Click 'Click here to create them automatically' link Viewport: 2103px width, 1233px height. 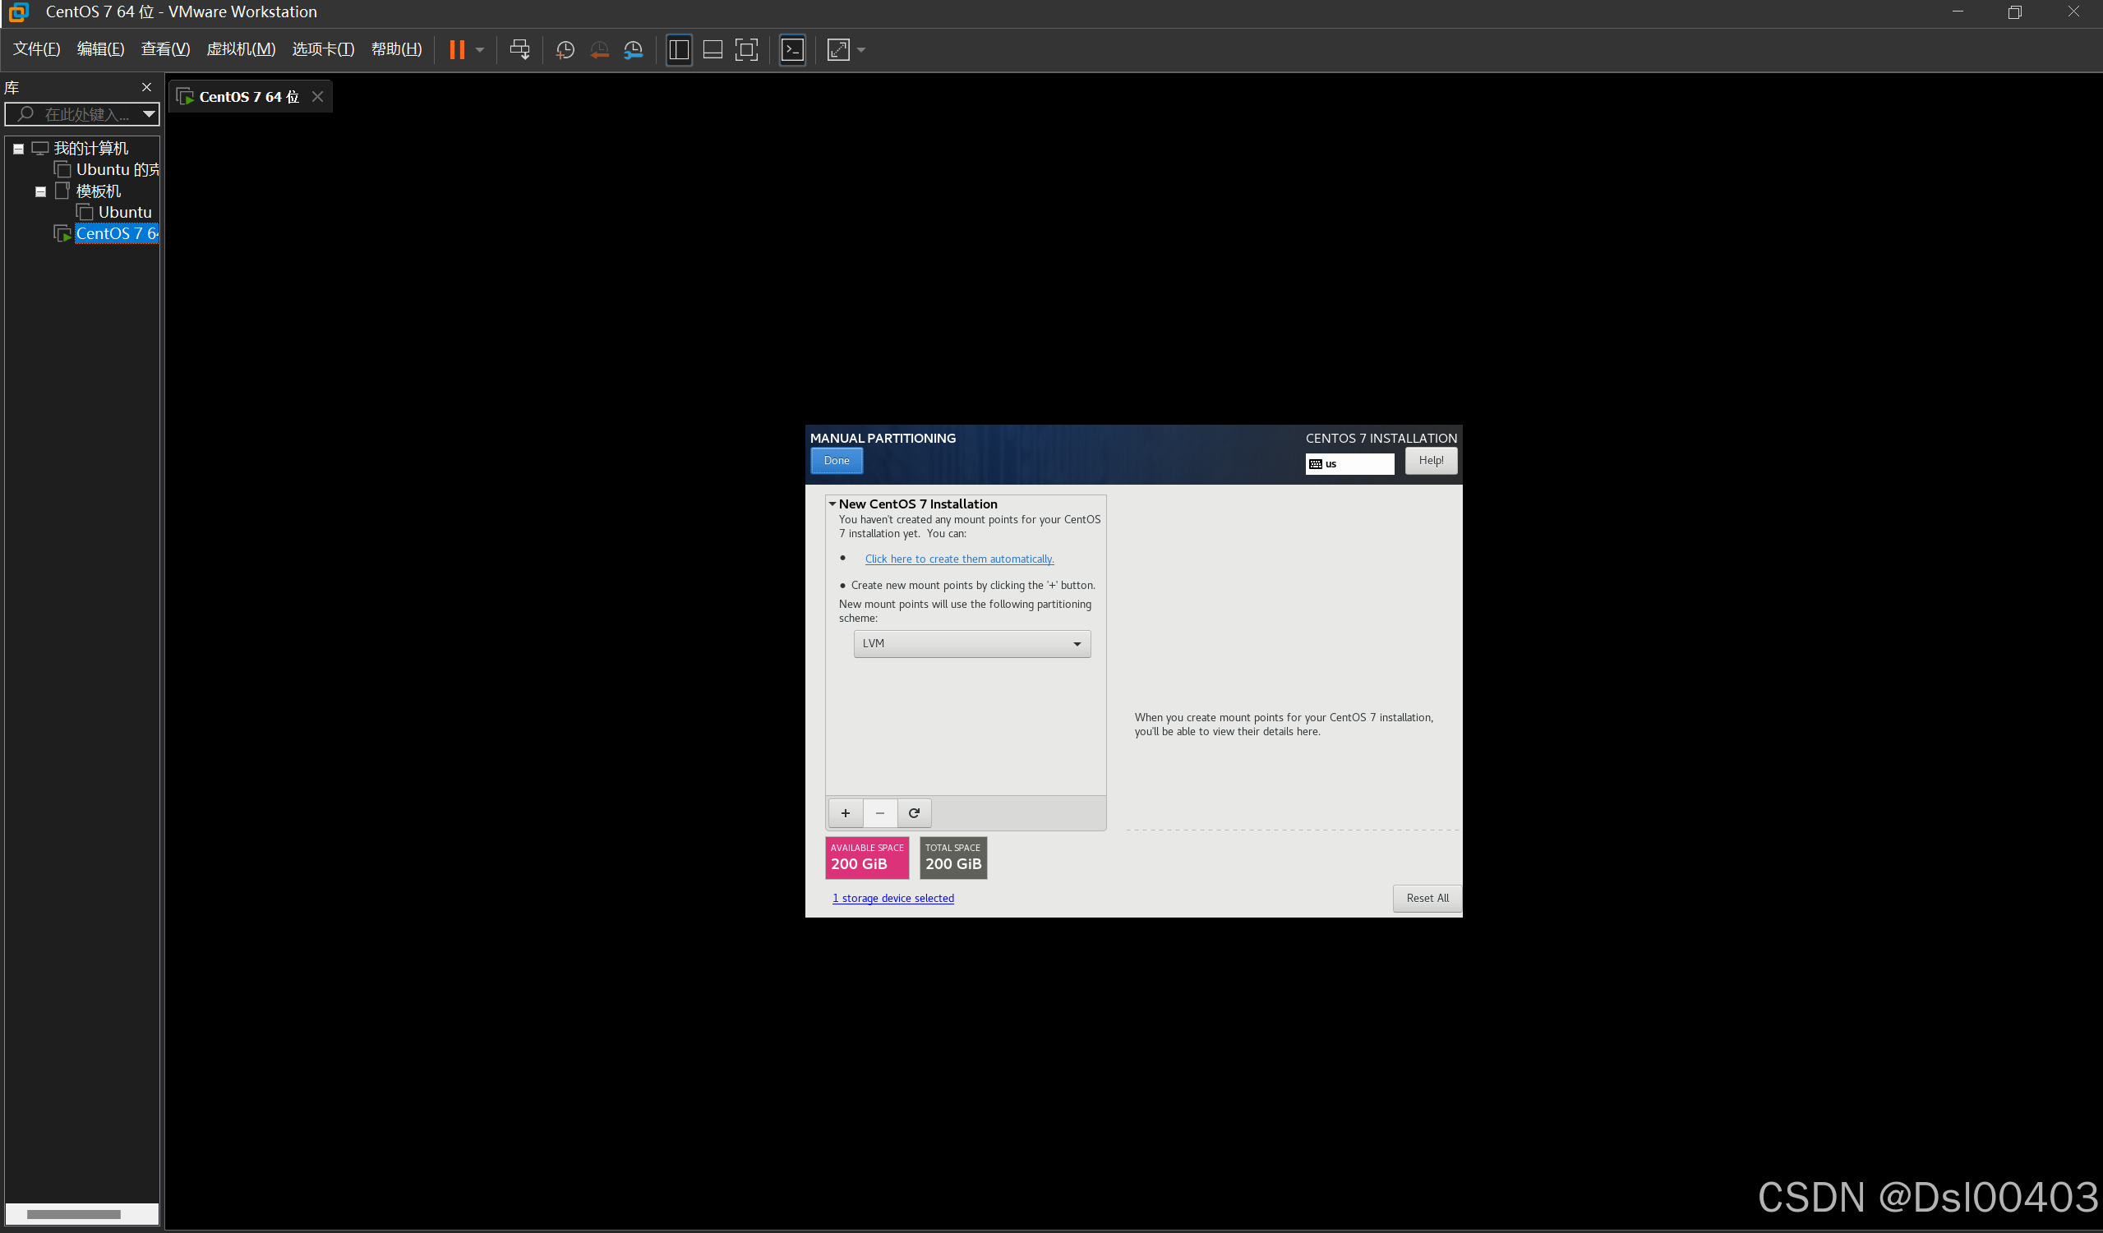coord(960,559)
